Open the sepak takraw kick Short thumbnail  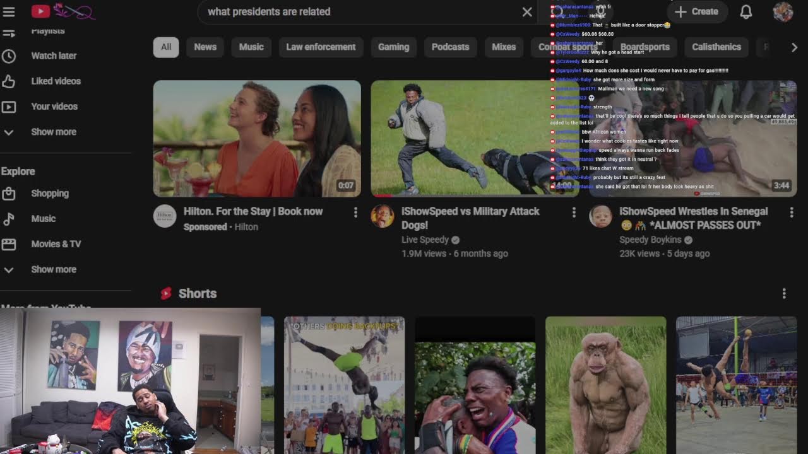tap(736, 385)
